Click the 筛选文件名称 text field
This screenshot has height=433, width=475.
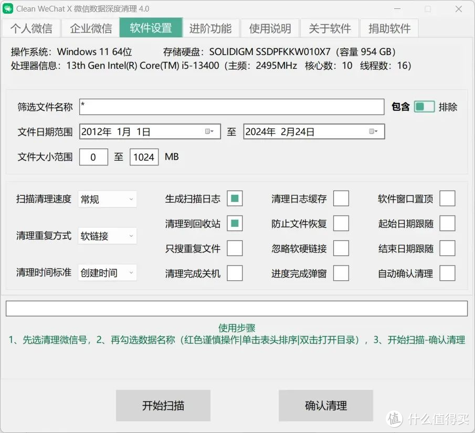[232, 107]
